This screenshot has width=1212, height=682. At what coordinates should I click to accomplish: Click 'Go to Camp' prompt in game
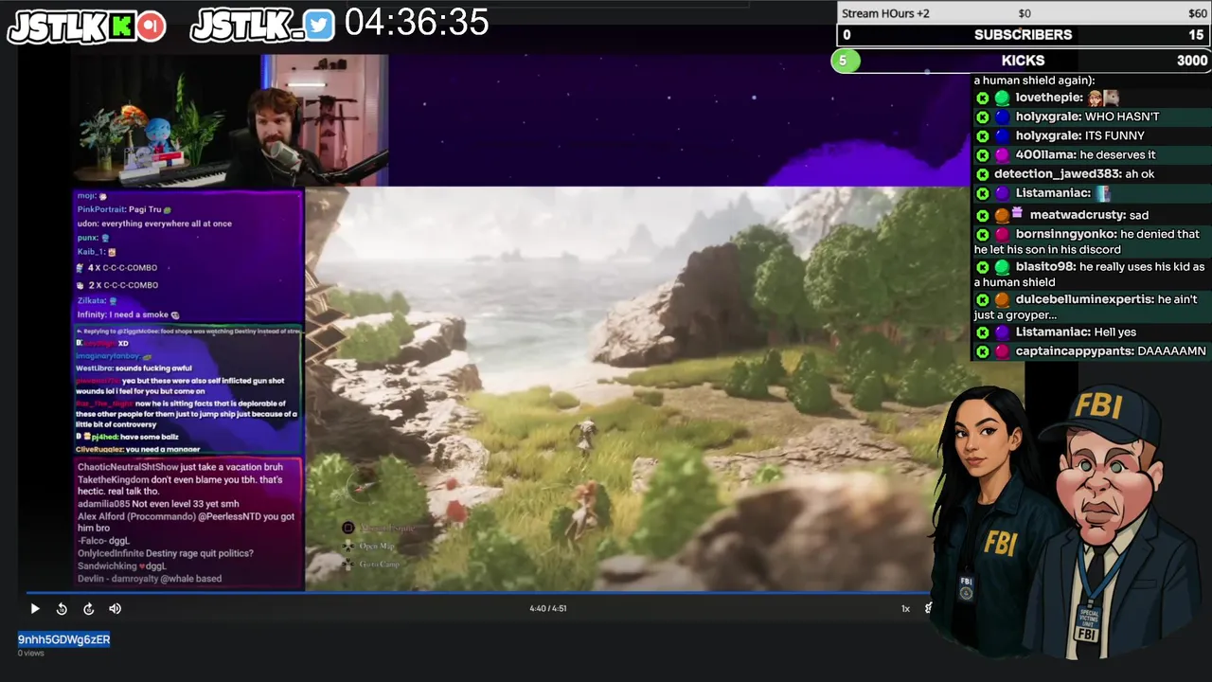[x=371, y=565]
